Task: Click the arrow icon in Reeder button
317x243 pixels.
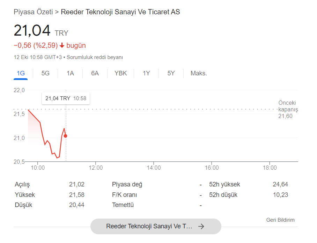Action: (201, 226)
